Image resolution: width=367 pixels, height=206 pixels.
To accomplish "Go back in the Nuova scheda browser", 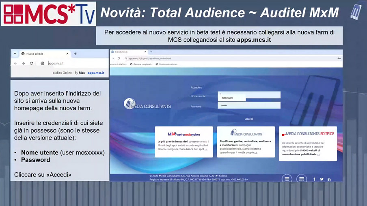I will click(15, 63).
